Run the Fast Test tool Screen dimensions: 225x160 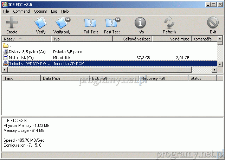(x=112, y=25)
